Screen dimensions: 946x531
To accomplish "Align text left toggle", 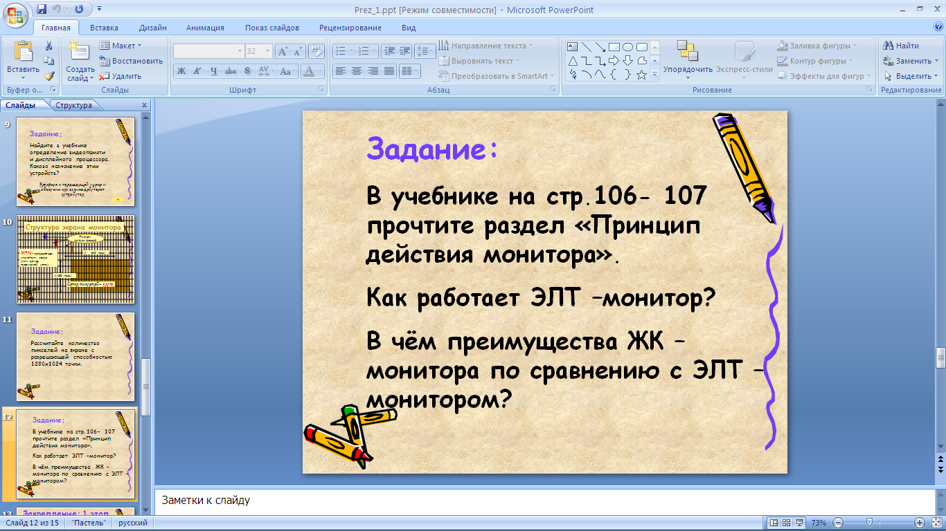I will (x=340, y=71).
